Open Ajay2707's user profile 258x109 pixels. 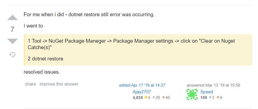pos(142,92)
